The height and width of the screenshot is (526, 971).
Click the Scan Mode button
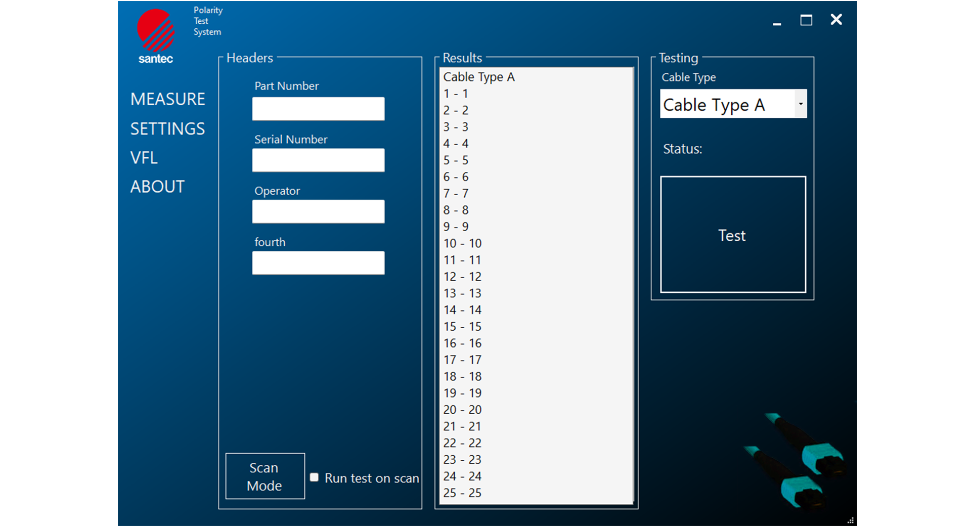(264, 476)
